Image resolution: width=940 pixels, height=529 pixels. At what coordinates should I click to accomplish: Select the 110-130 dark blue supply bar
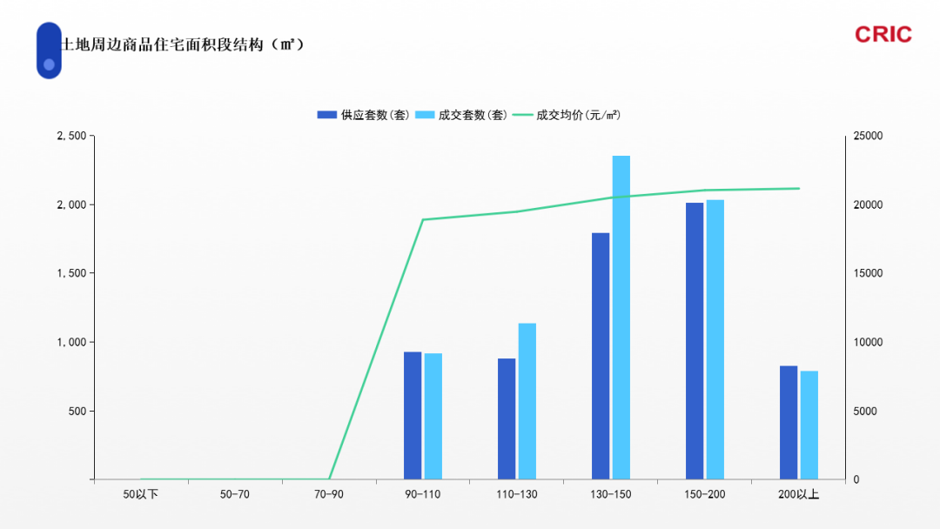pyautogui.click(x=507, y=419)
